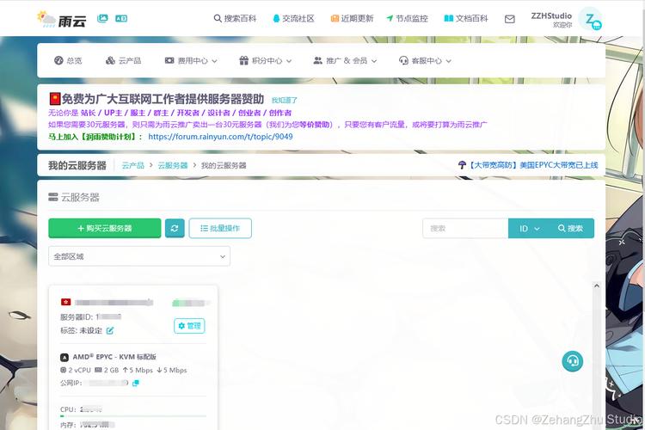Open the mail envelope icon

tap(510, 19)
